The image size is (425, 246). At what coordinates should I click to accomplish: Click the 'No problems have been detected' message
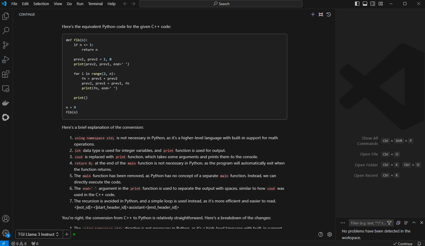376,234
